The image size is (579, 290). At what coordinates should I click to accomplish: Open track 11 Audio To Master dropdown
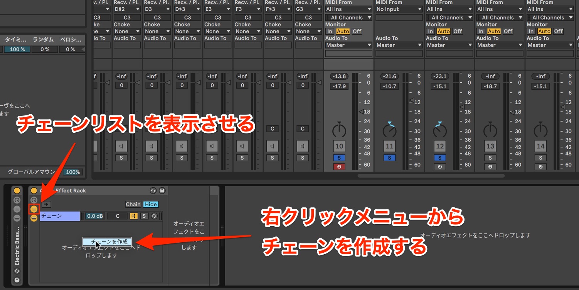click(x=399, y=45)
